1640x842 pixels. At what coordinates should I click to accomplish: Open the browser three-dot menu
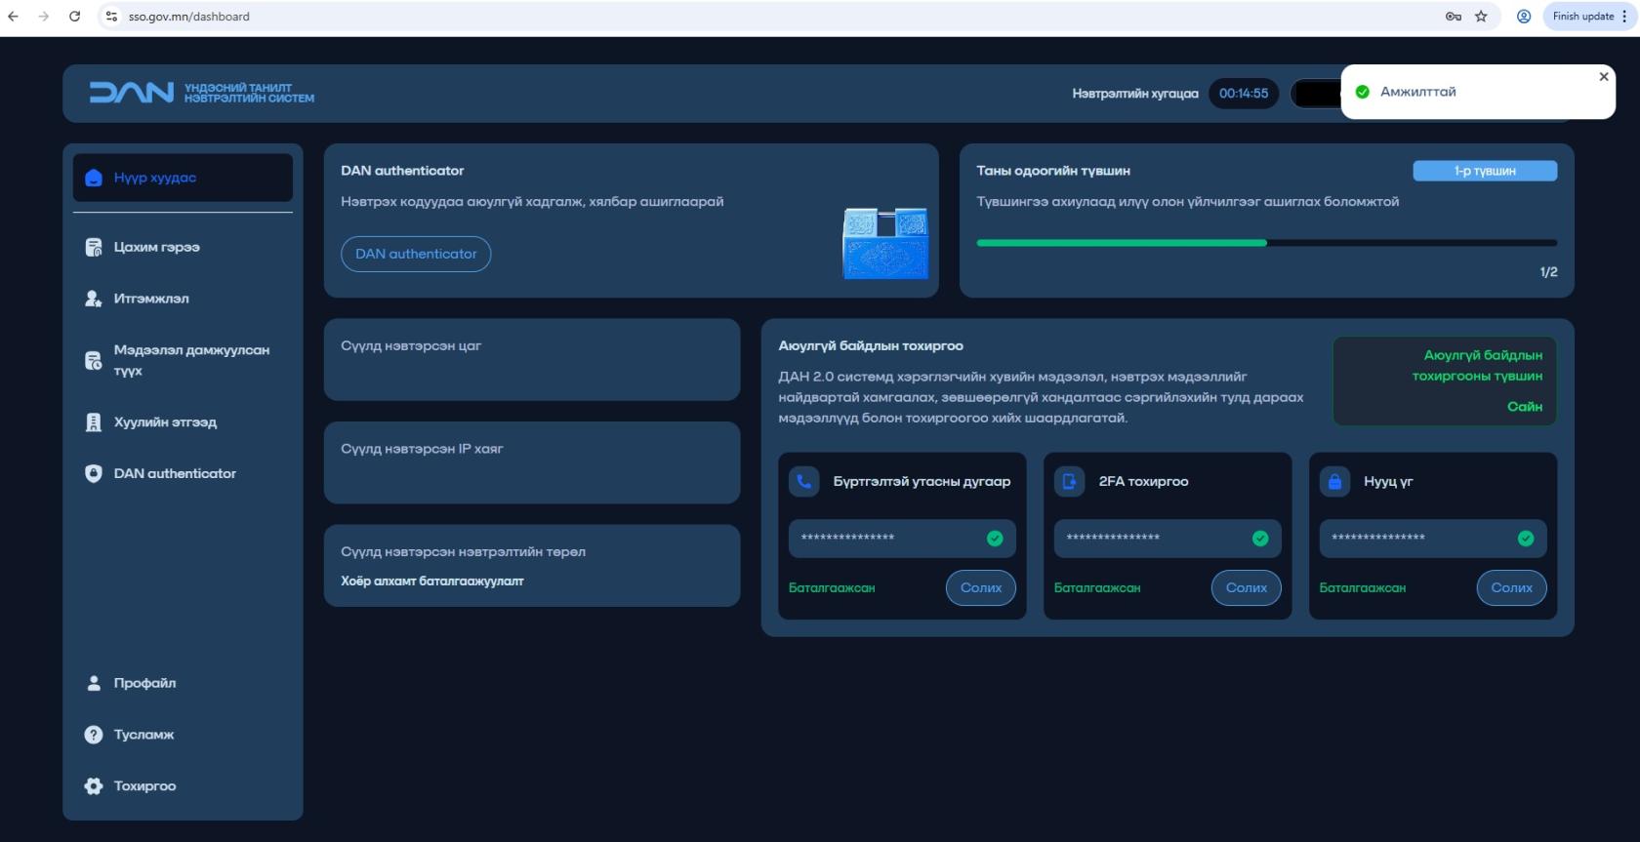pyautogui.click(x=1624, y=17)
